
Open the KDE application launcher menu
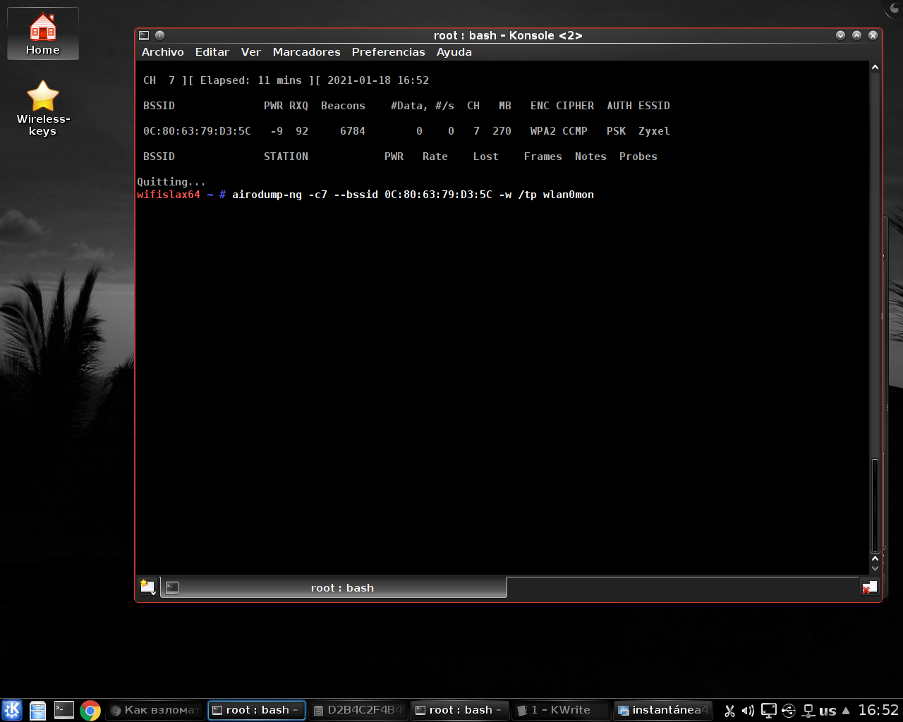pyautogui.click(x=12, y=710)
